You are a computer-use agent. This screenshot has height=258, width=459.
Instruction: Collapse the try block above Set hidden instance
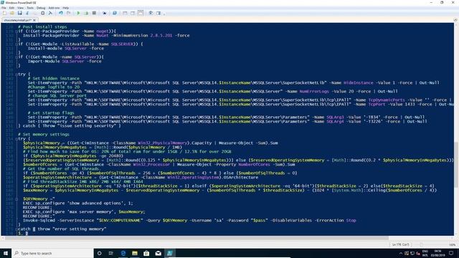coord(16,75)
